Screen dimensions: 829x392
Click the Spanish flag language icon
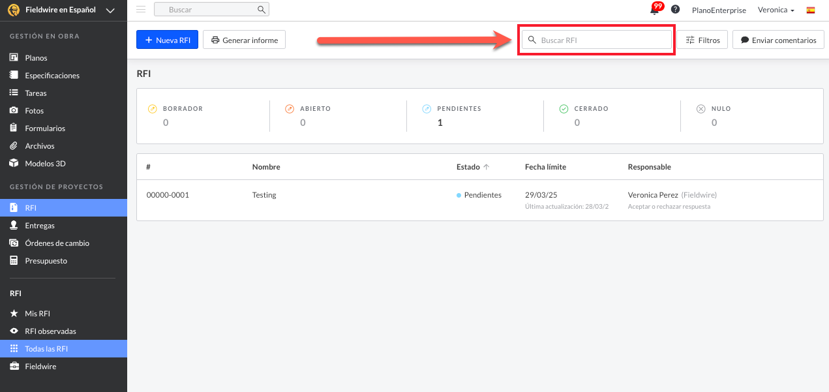pos(811,10)
